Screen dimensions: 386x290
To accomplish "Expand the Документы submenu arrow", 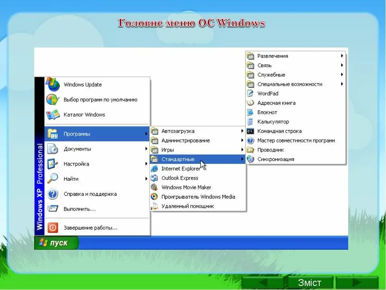I will point(146,149).
